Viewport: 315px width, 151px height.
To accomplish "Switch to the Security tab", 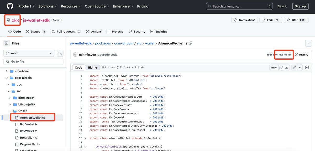I will (137, 32).
